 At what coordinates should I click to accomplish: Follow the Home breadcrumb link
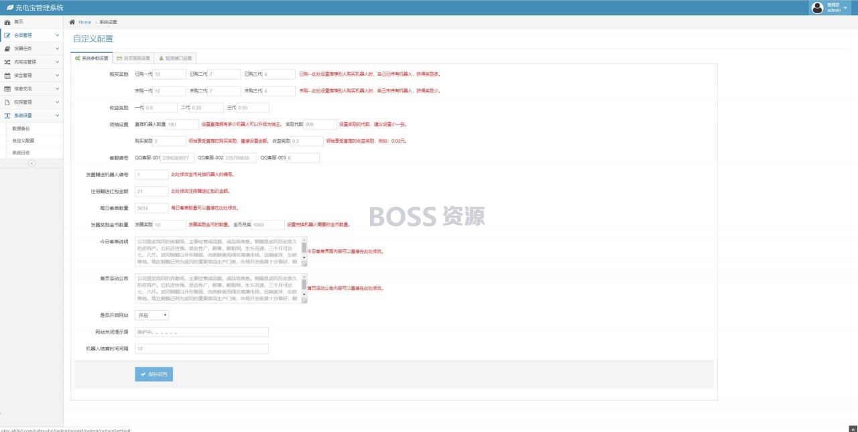[84, 22]
